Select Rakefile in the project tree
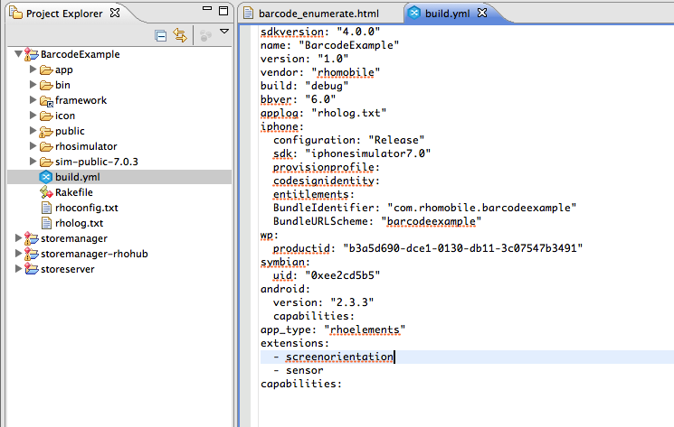Image resolution: width=674 pixels, height=427 pixels. 74,192
